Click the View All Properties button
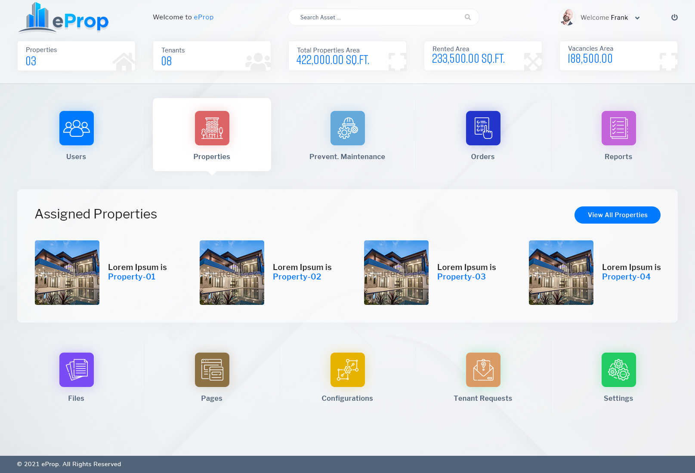695x473 pixels. pos(617,215)
